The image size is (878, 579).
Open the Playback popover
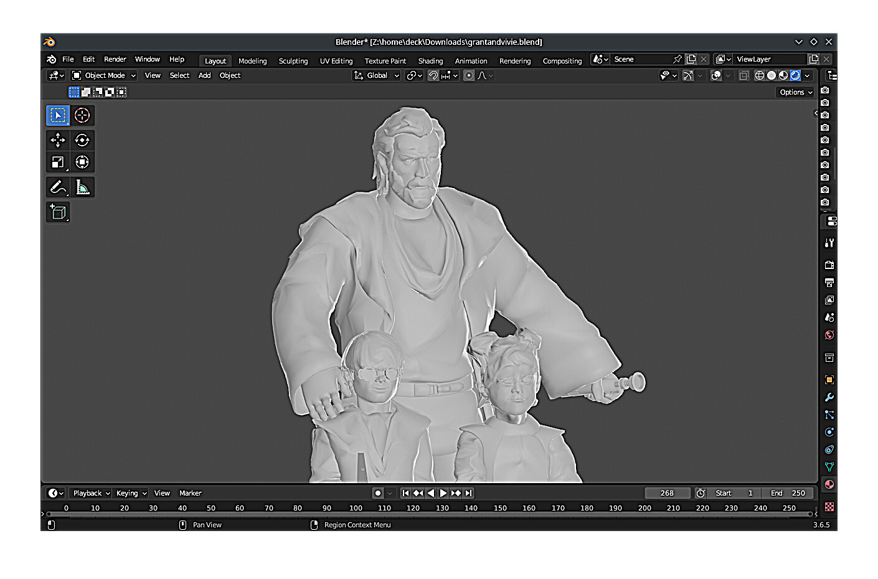coord(91,493)
